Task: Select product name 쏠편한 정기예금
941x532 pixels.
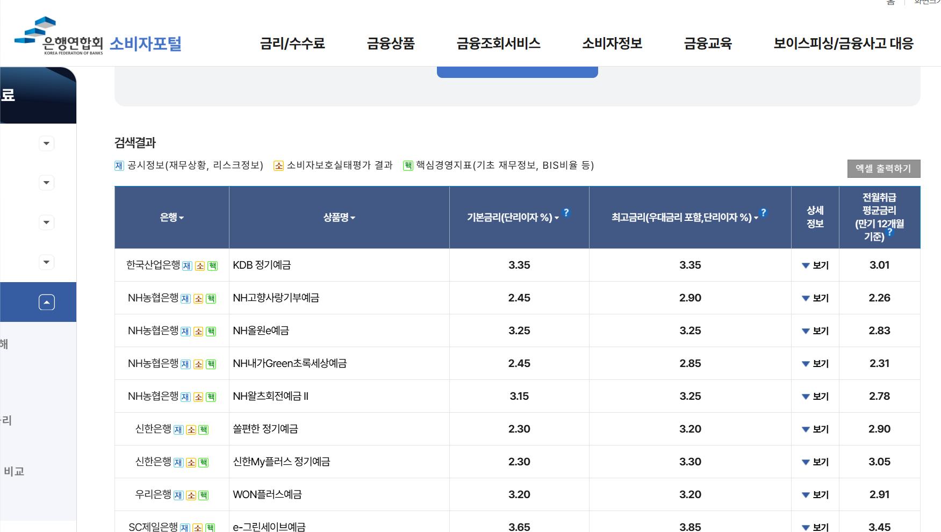Action: point(265,429)
